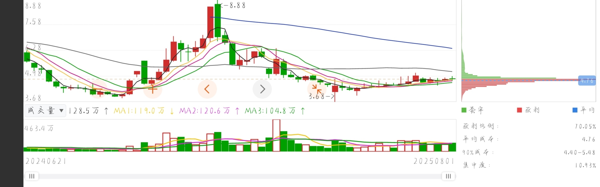Click the 6.28 price axis label

[x=33, y=47]
